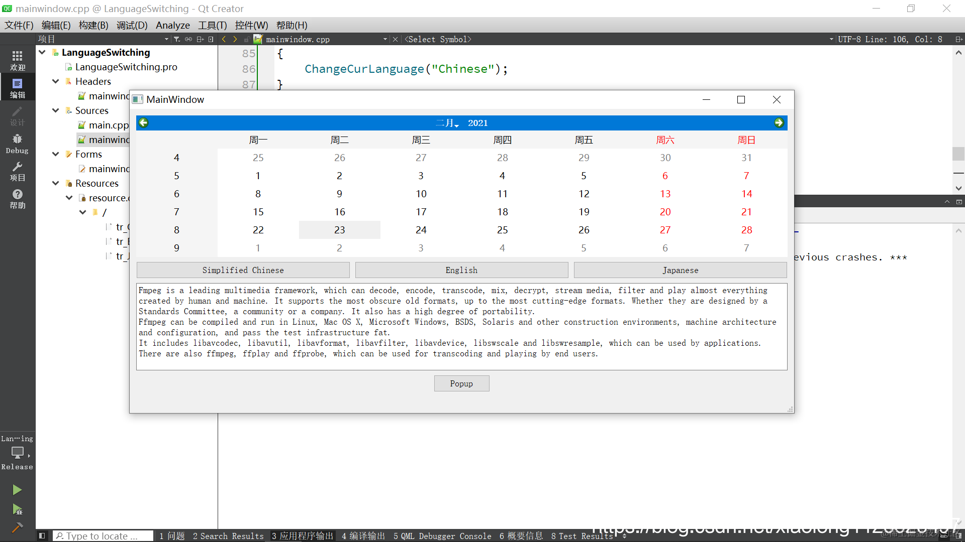This screenshot has height=542, width=965.
Task: Click the Type to locate field
Action: coord(103,536)
